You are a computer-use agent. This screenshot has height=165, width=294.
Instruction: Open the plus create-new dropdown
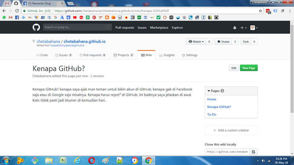click(x=243, y=28)
